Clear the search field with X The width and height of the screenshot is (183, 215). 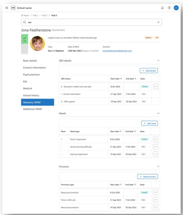(158, 22)
